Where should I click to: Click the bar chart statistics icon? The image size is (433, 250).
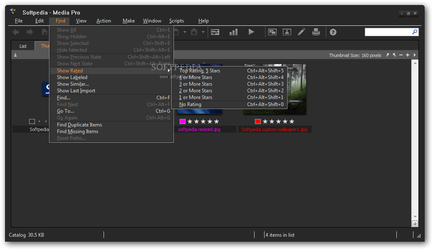click(x=233, y=32)
